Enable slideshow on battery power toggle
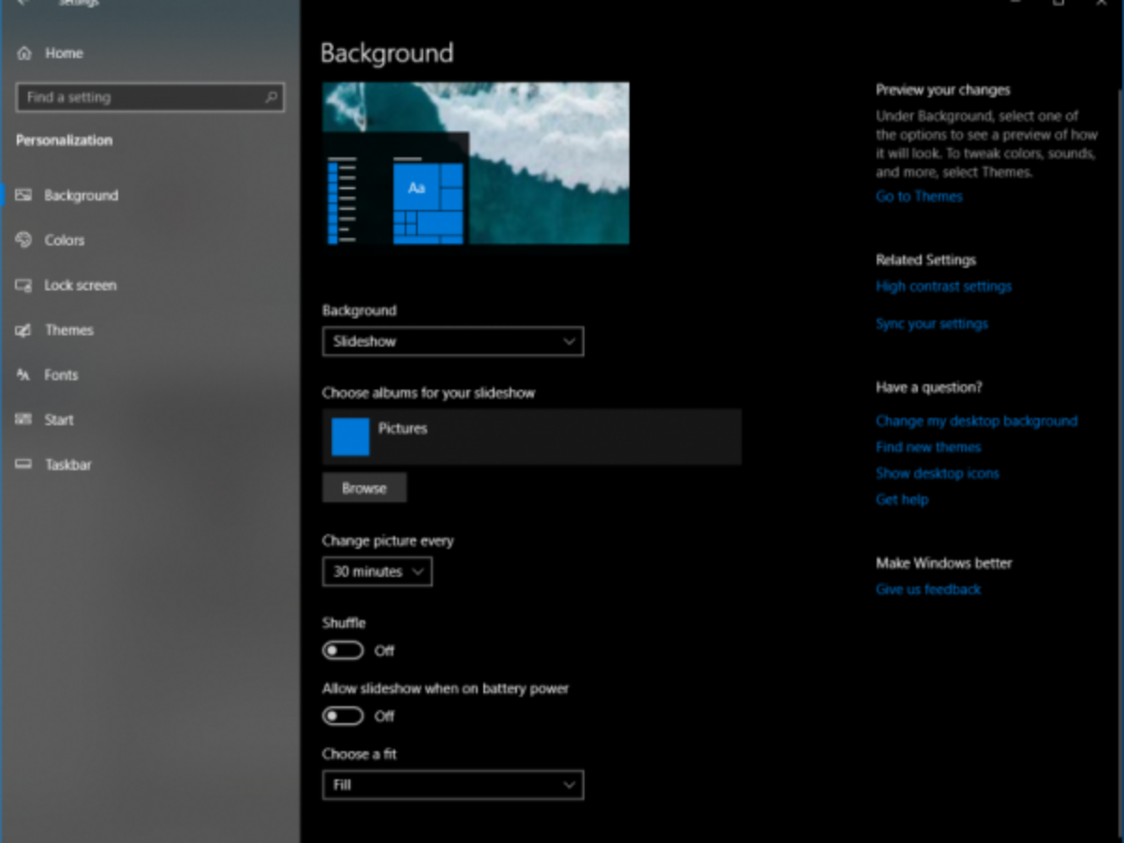Image resolution: width=1124 pixels, height=843 pixels. tap(343, 717)
